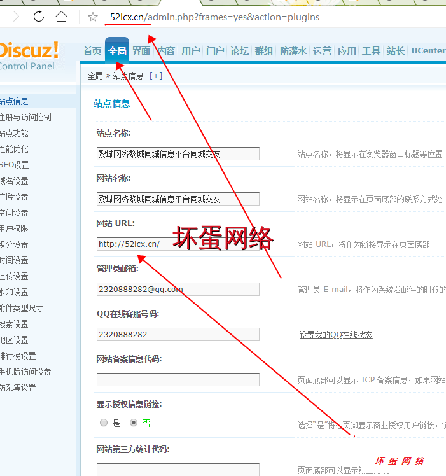The height and width of the screenshot is (476, 446).
Task: Open 附件类型尺寸 in the sidebar
Action: 22,308
